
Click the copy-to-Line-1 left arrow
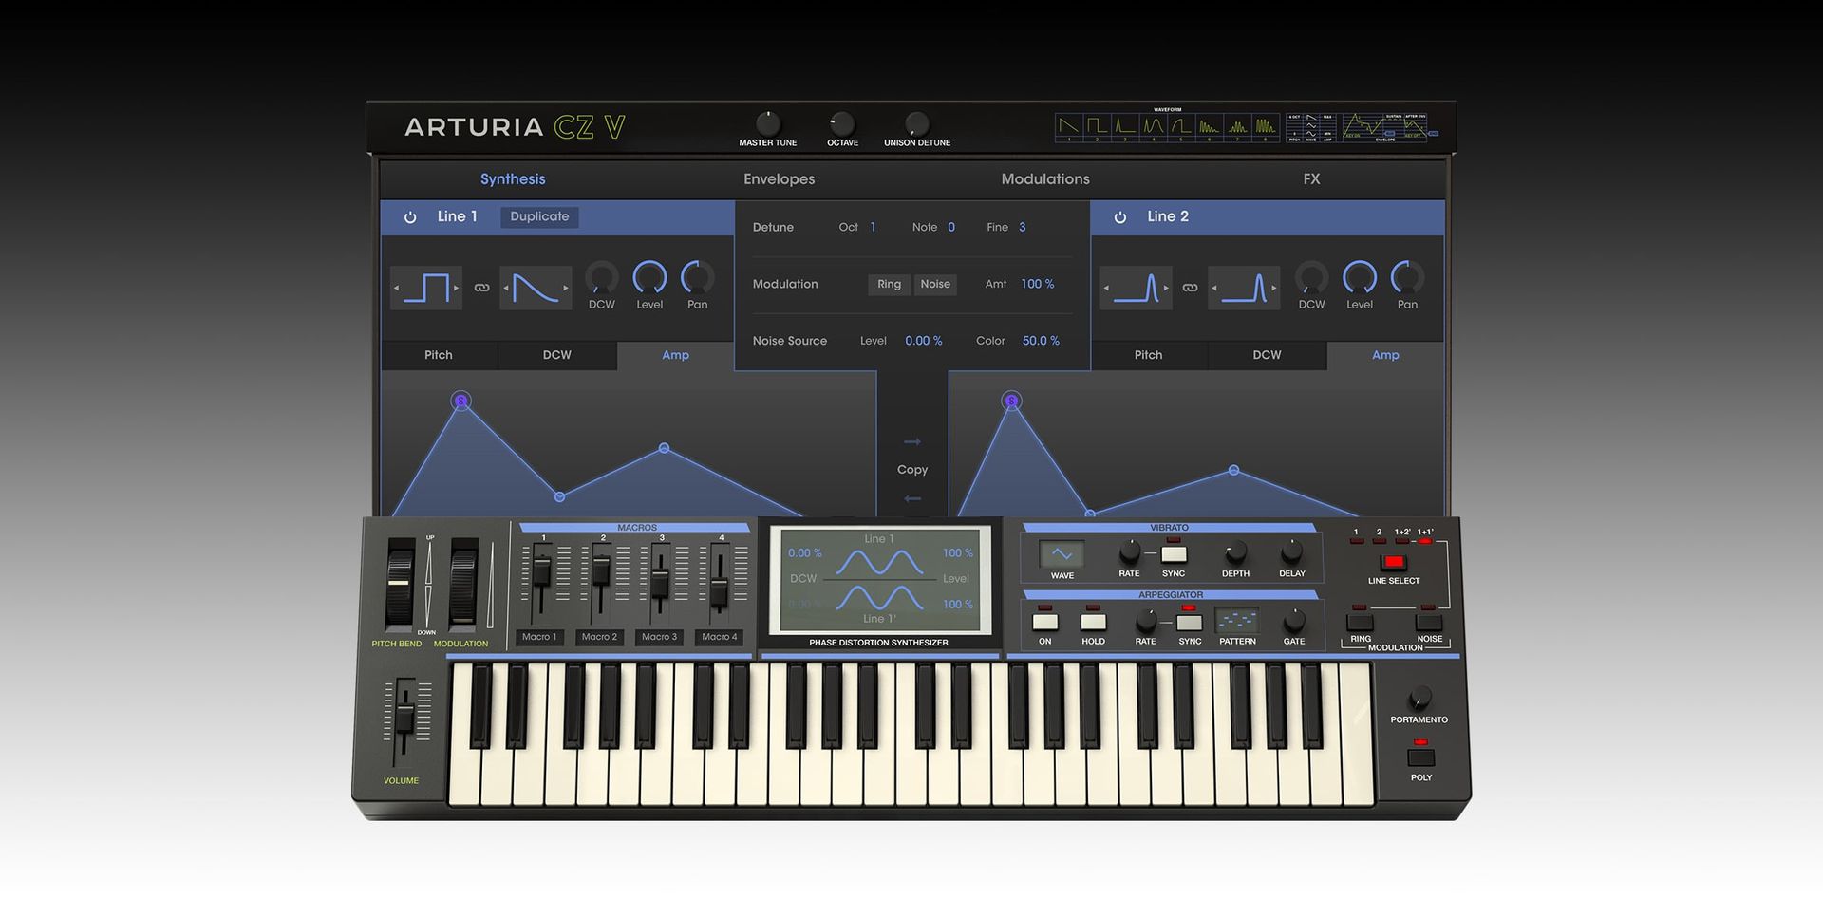click(912, 499)
